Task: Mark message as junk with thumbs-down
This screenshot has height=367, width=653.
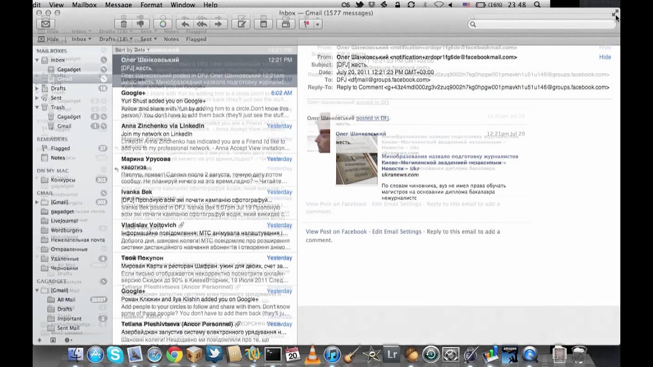Action: point(141,23)
